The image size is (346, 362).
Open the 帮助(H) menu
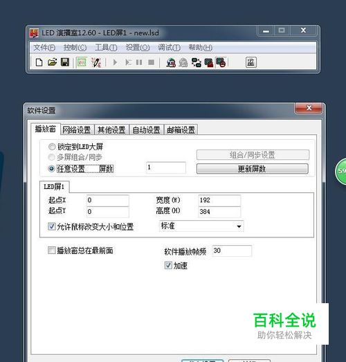coord(201,48)
